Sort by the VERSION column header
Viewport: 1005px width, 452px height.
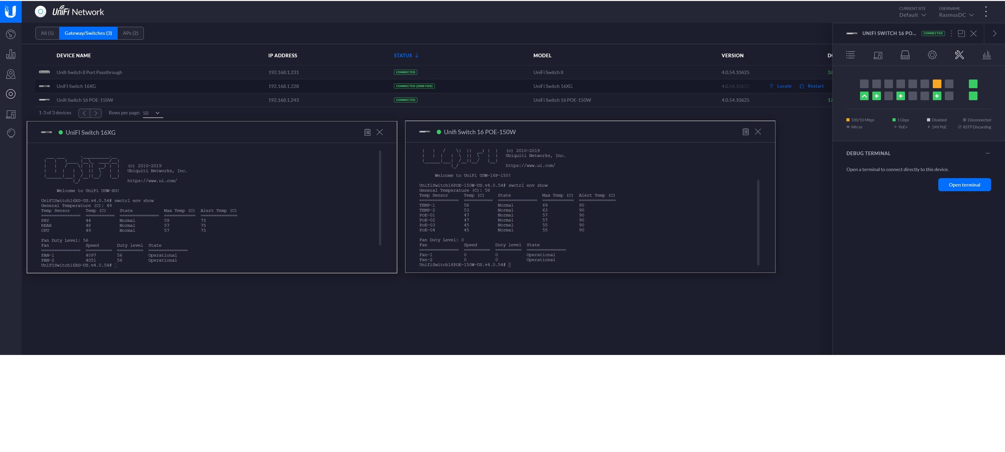click(732, 55)
